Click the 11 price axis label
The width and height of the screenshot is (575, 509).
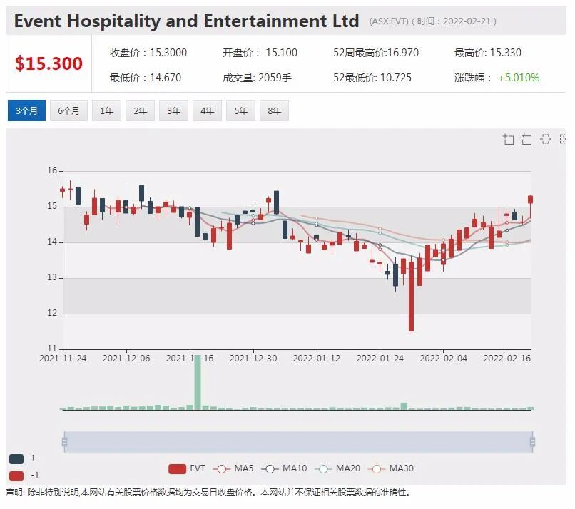[52, 349]
